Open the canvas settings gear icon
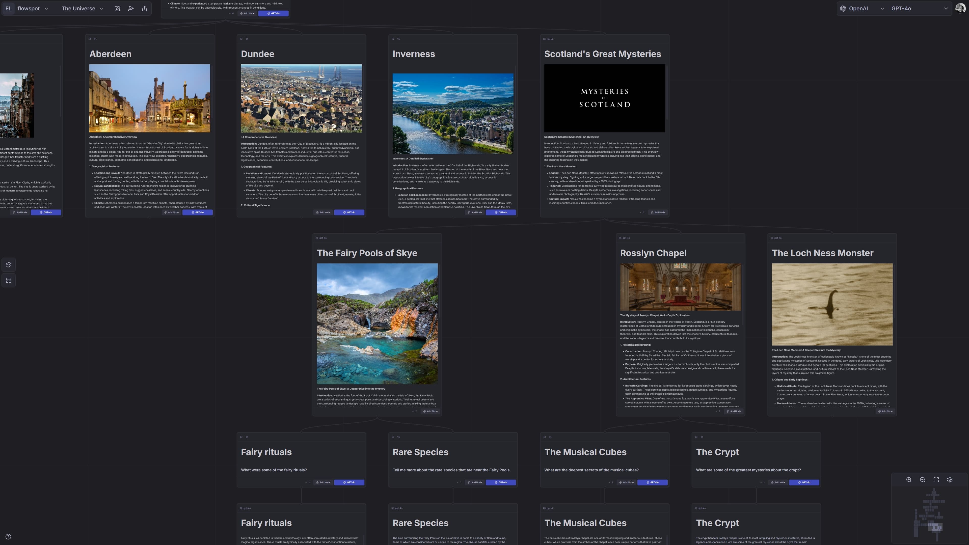969x545 pixels. click(949, 480)
